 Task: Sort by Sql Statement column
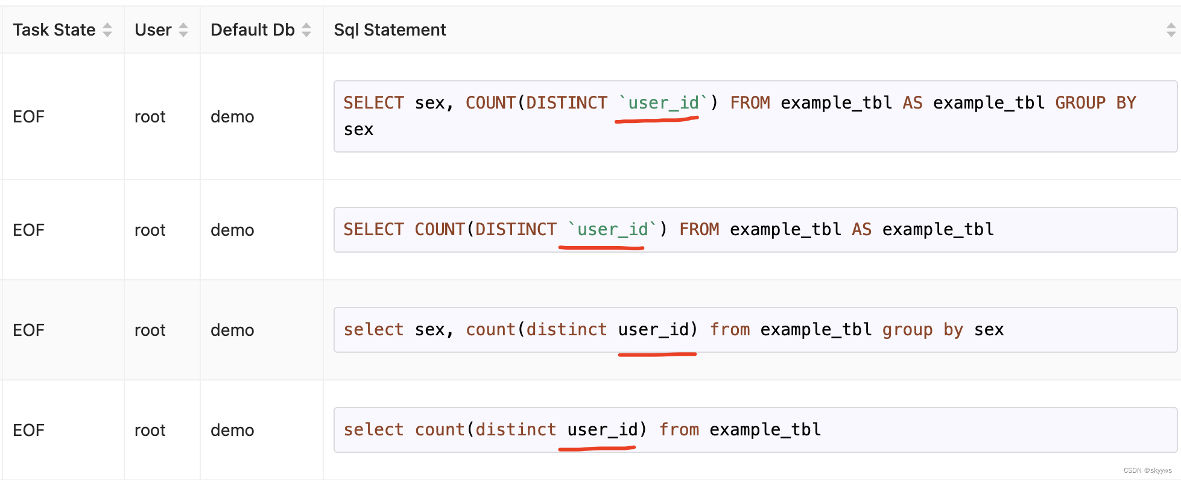pyautogui.click(x=1171, y=30)
